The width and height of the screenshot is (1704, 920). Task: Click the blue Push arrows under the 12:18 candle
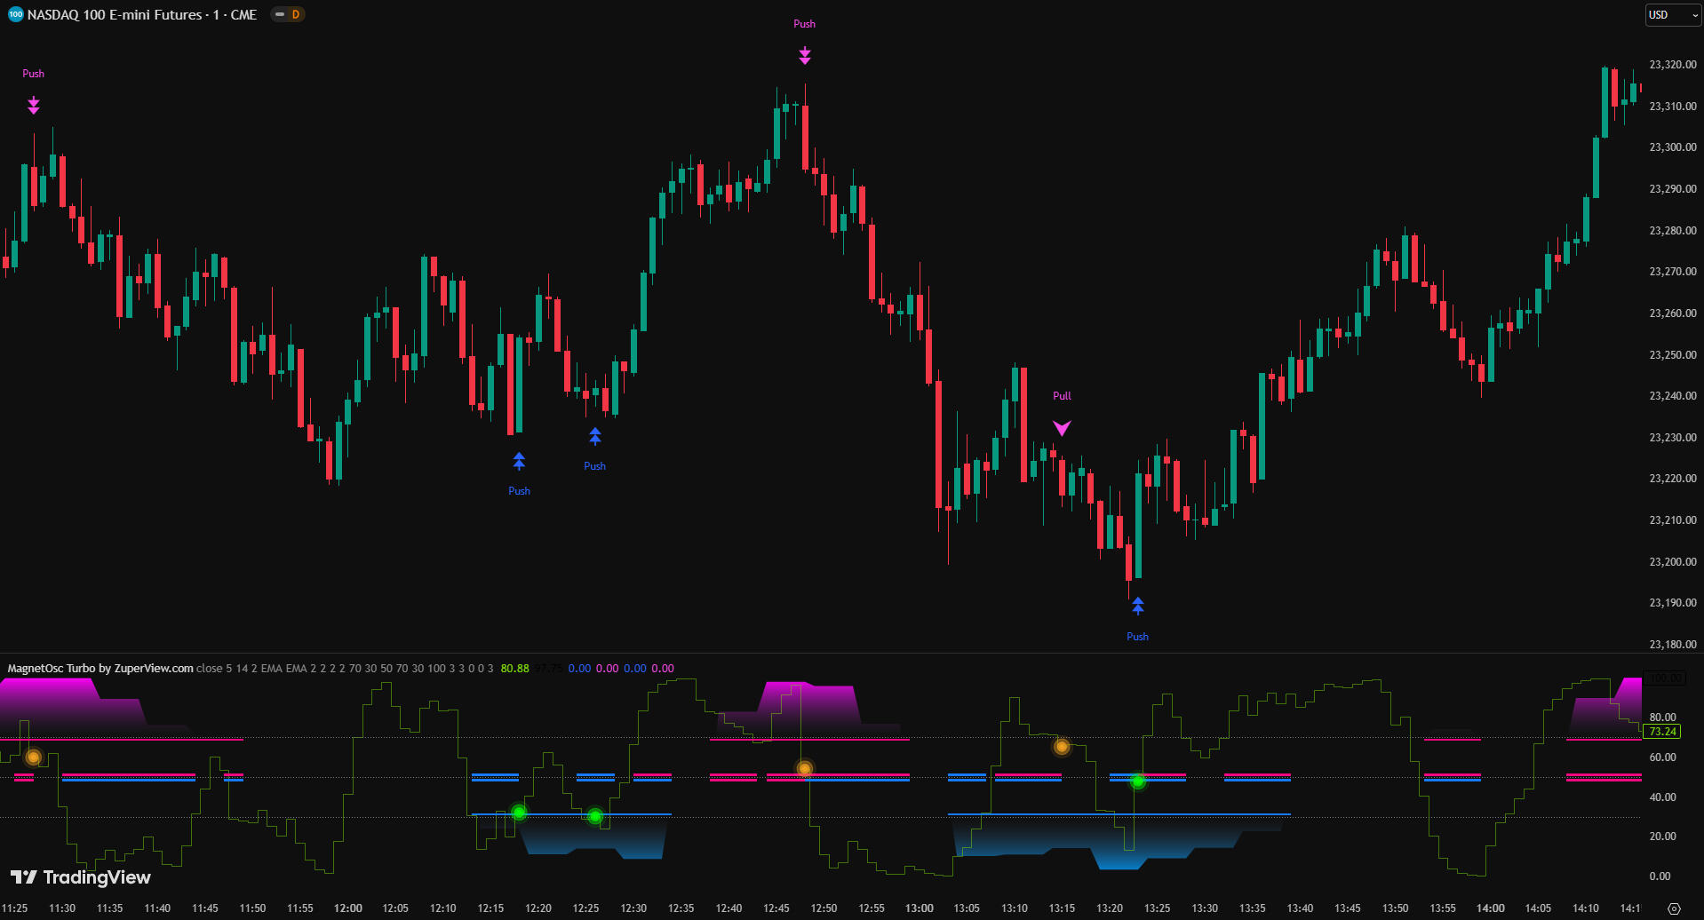pyautogui.click(x=519, y=461)
